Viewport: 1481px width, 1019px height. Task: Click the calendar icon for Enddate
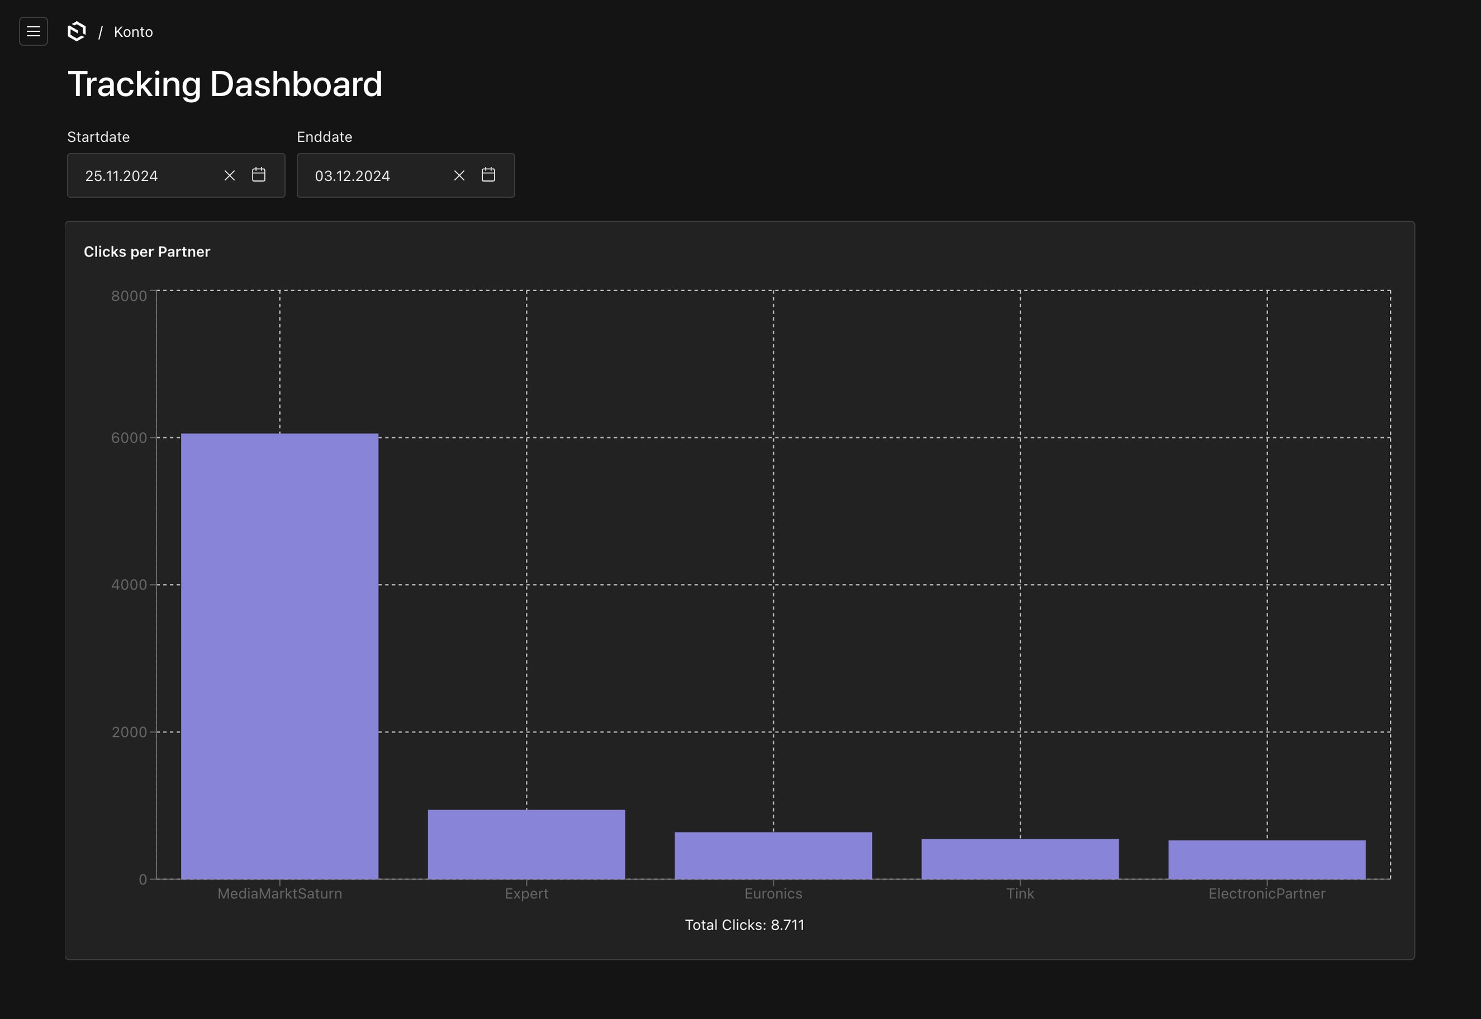(488, 174)
